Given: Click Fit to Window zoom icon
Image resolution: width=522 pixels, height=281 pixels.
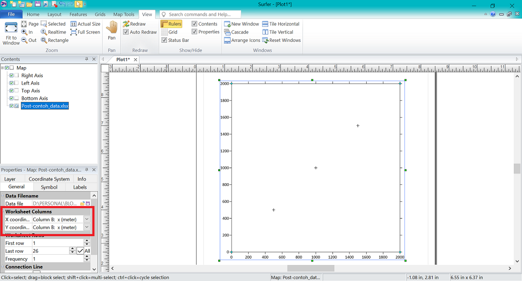Looking at the screenshot, I should click(11, 28).
